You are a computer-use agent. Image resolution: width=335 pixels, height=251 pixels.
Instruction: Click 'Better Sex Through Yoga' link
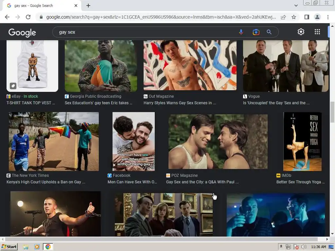[x=300, y=182]
